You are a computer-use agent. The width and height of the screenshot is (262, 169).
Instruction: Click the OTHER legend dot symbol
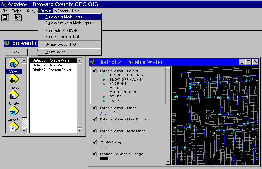point(104,97)
